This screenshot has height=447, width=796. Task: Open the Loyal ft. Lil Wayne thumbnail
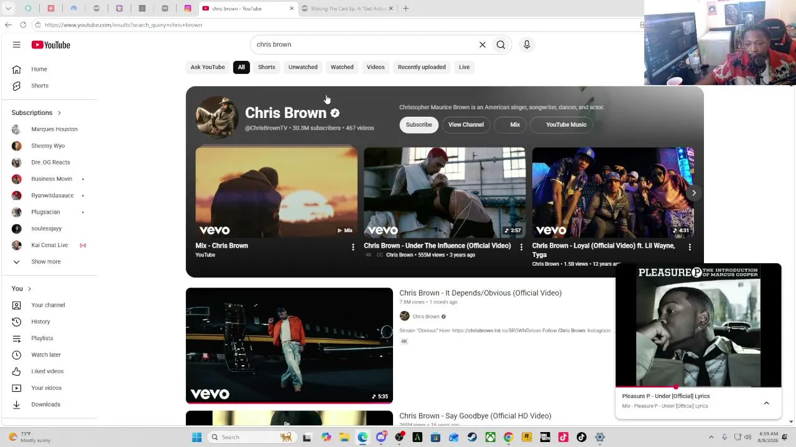[x=613, y=192]
